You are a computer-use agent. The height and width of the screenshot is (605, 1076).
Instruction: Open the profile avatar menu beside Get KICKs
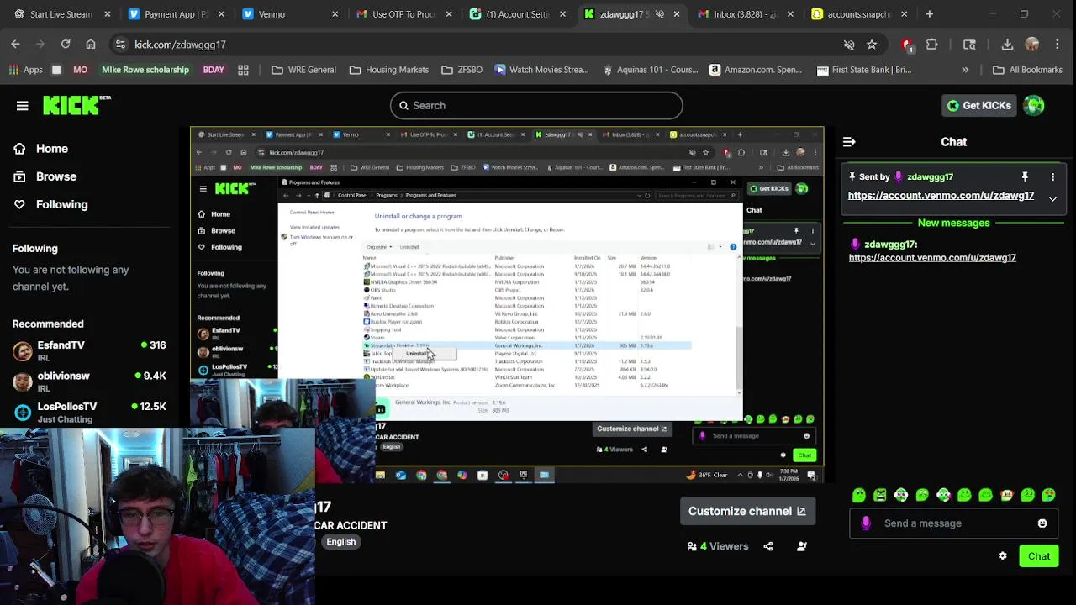tap(1034, 105)
